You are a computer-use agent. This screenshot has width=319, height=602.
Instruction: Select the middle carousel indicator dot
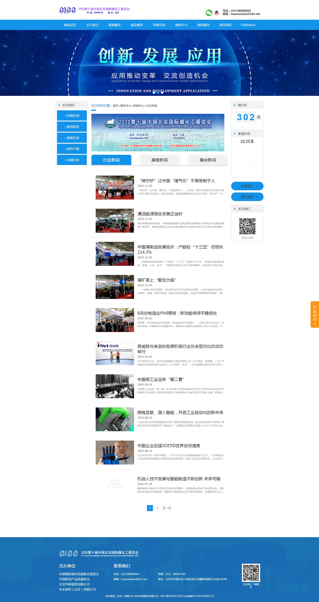(x=158, y=93)
